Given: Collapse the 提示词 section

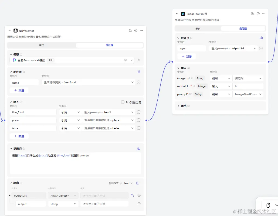Looking at the screenshot, I should click(x=11, y=149).
